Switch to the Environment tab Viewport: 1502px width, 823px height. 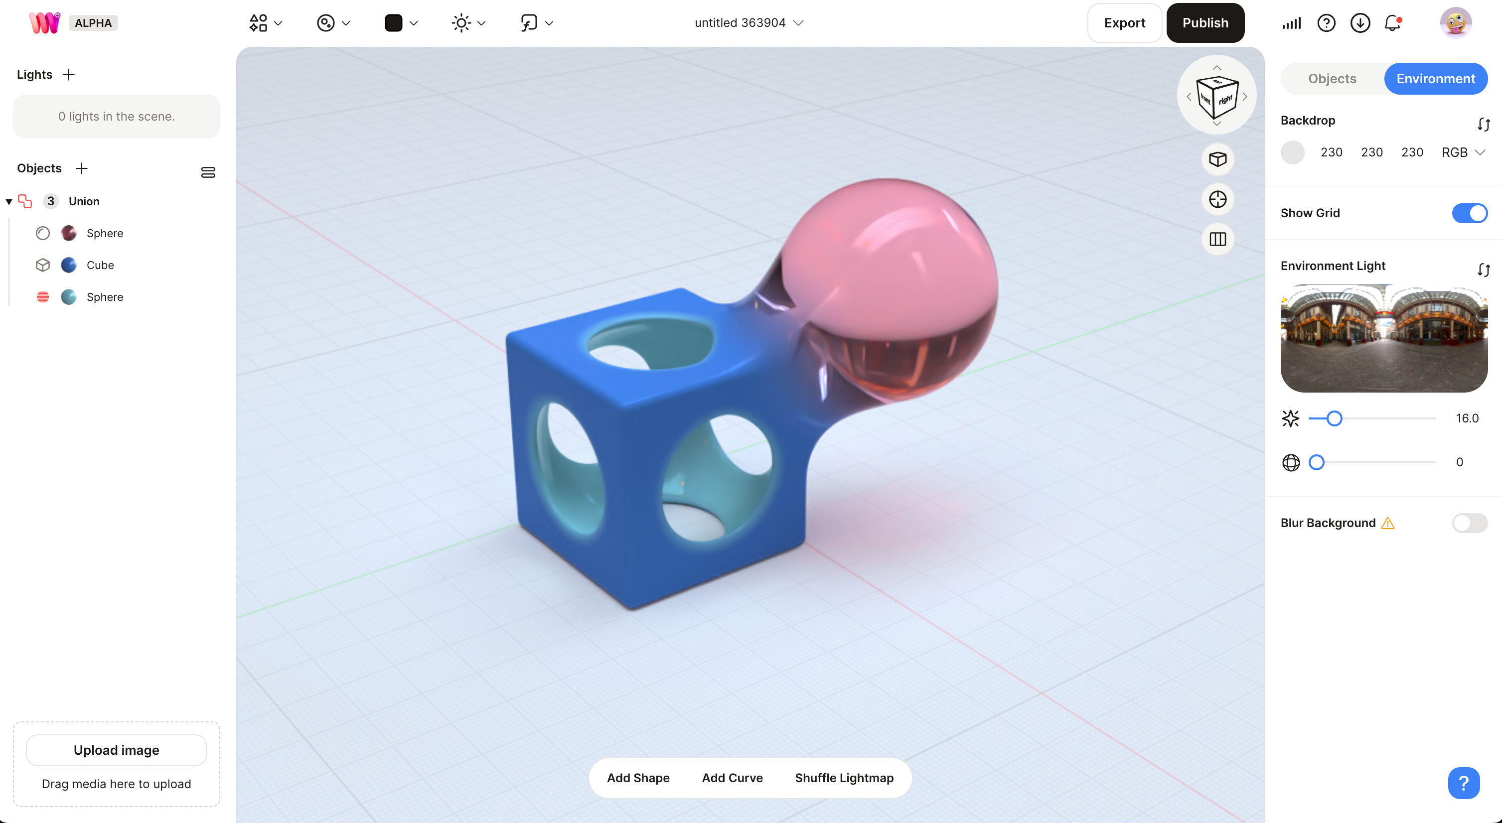click(1436, 79)
